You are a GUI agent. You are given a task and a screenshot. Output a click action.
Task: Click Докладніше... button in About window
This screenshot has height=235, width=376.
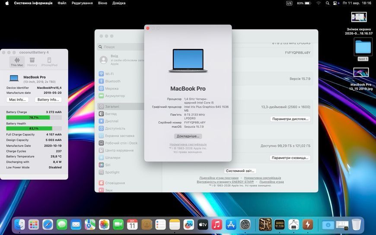tap(188, 136)
